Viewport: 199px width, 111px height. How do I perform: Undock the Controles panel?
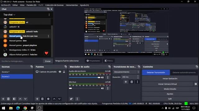coord(197,67)
